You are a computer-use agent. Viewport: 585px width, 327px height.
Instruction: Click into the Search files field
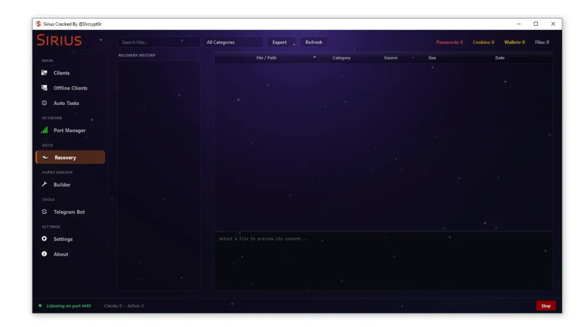pos(158,42)
